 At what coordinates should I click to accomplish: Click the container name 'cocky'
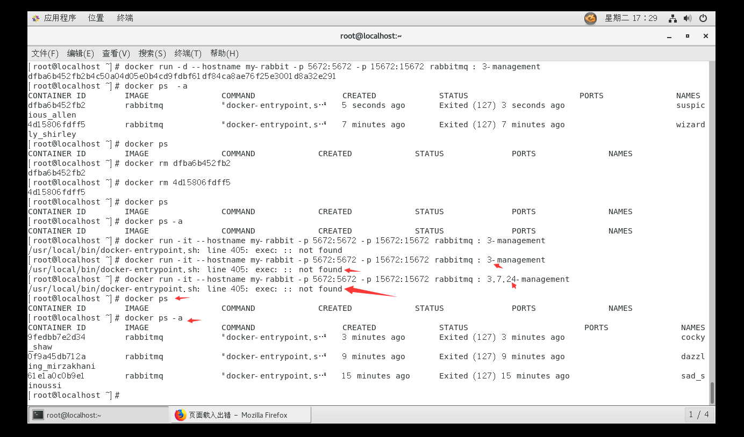(693, 337)
